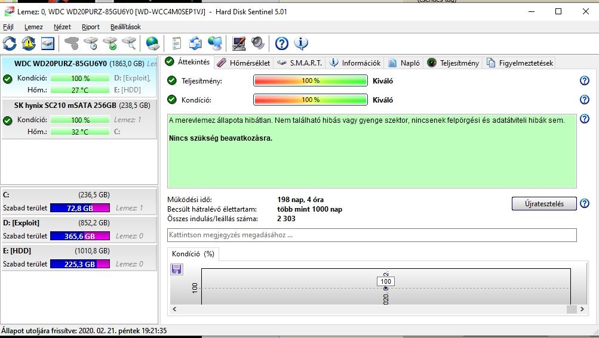Screen dimensions: 599x338
Task: Click the disk with magnifier toolbar icon
Action: tap(129, 44)
